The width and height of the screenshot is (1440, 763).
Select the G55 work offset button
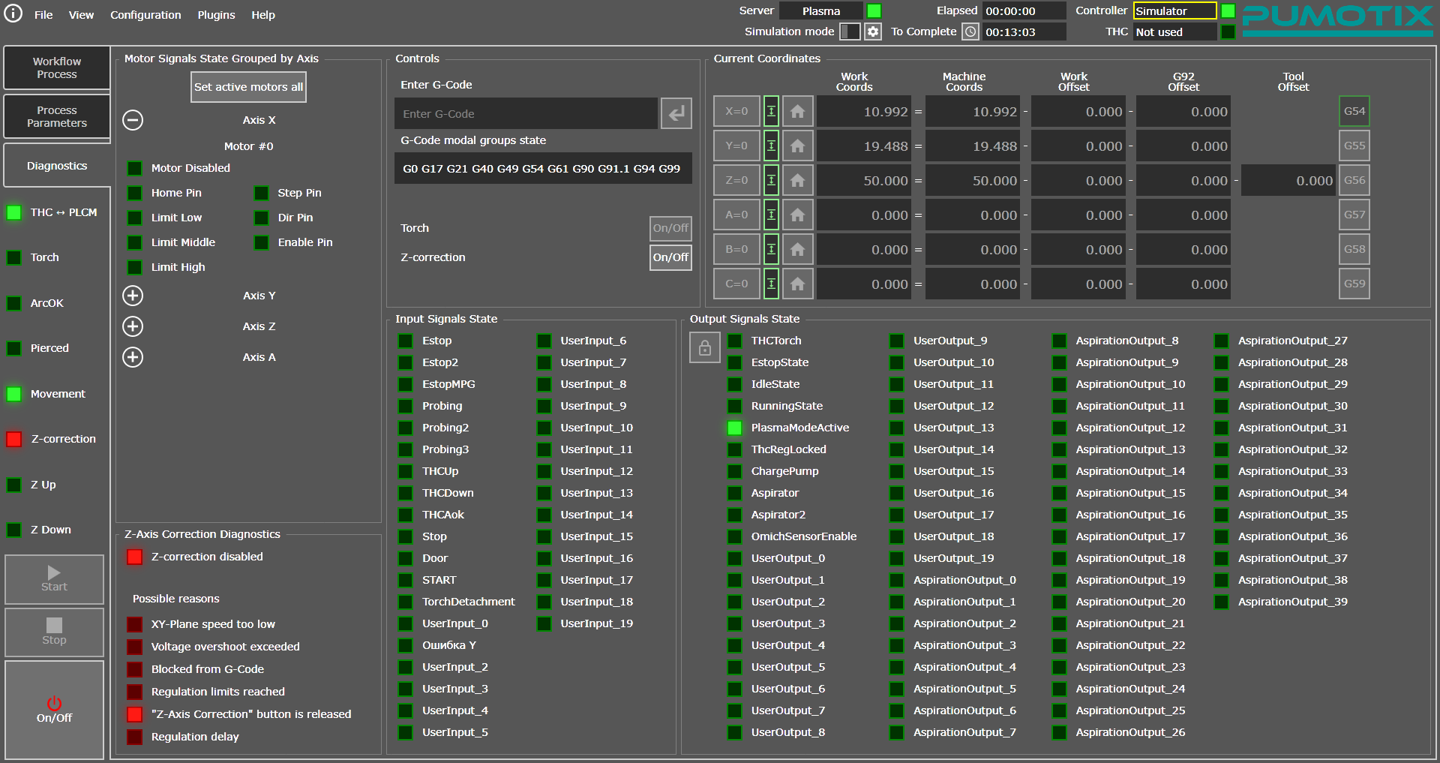pyautogui.click(x=1354, y=146)
